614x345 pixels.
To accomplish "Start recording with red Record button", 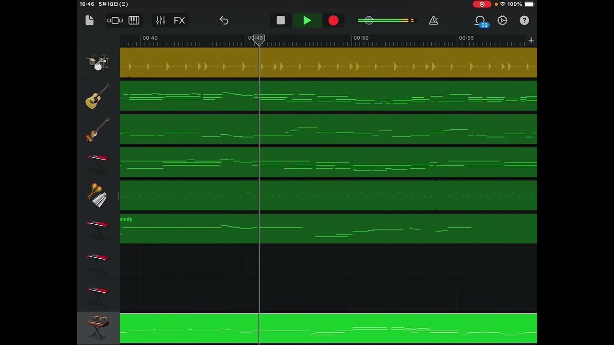I will click(333, 20).
